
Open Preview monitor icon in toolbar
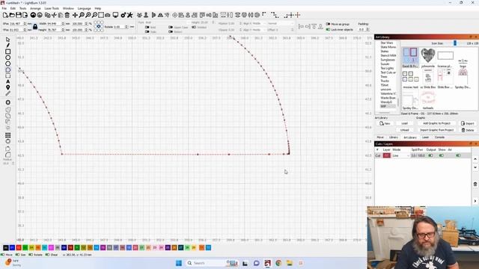point(115,15)
